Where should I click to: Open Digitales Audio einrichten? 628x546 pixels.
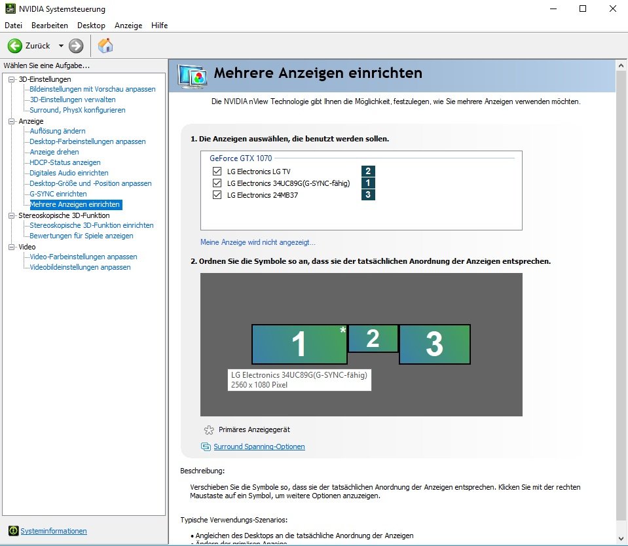(x=69, y=173)
